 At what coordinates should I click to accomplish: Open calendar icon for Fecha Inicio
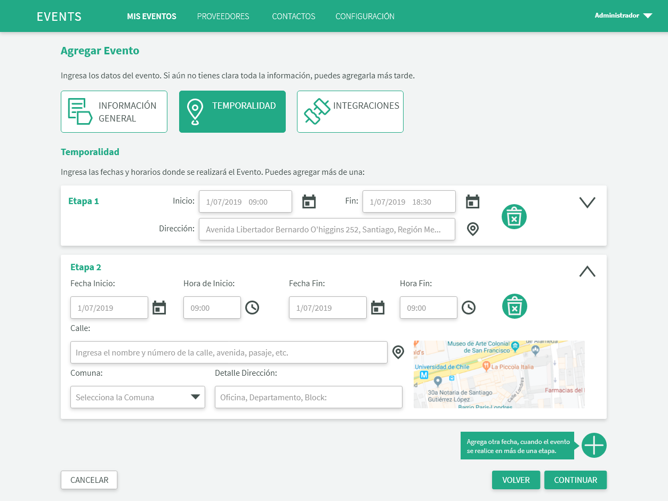[x=159, y=308]
